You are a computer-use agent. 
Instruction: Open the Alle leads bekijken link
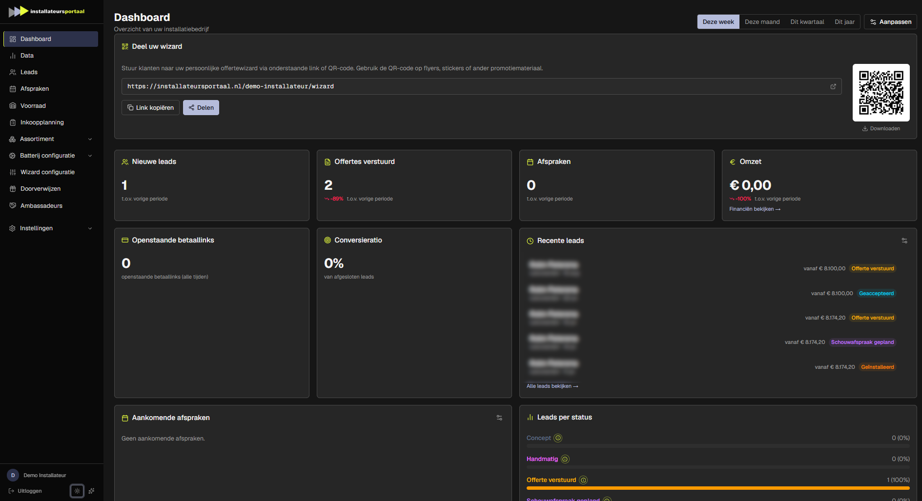[552, 386]
